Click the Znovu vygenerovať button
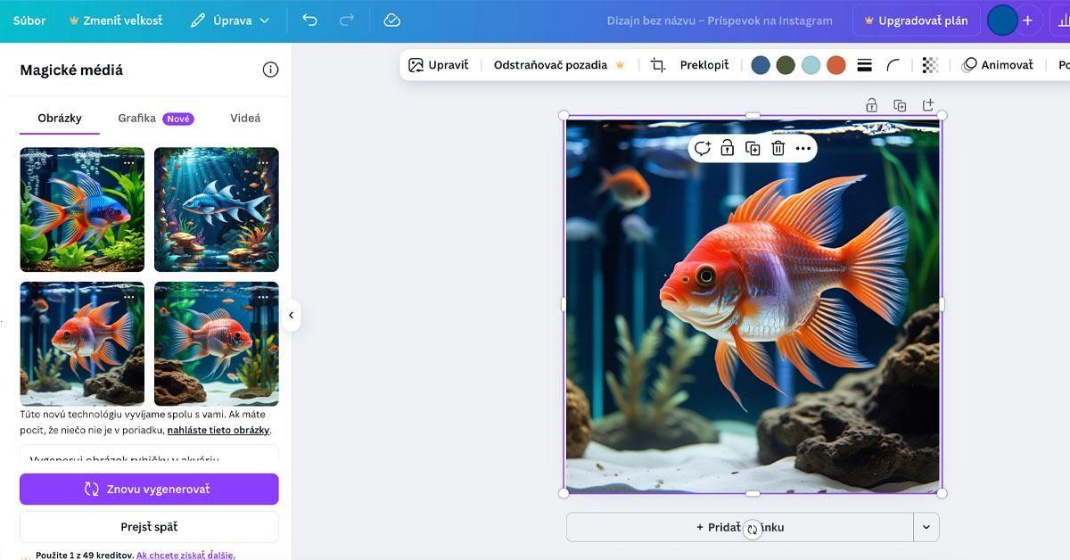Screen dimensions: 1070x560 149,489
